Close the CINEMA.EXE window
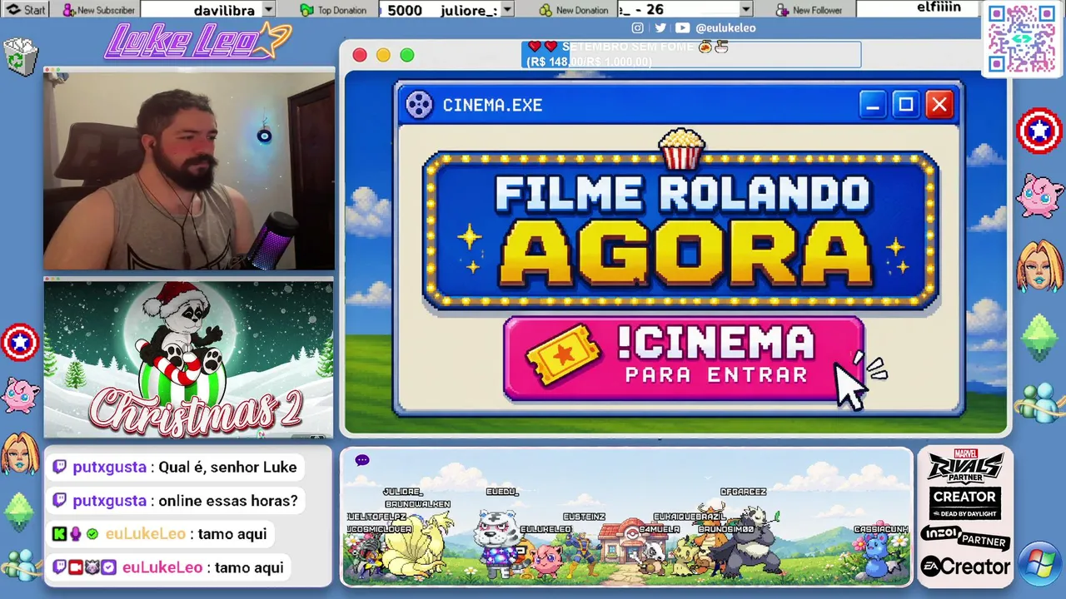The image size is (1066, 599). (939, 105)
